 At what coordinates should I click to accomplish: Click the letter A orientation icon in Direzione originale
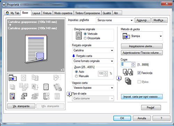(x=79, y=36)
